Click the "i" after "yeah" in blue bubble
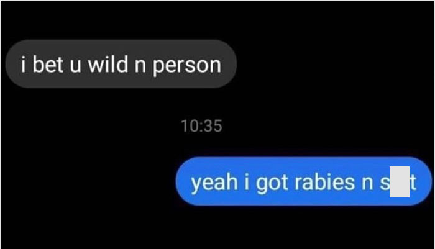The height and width of the screenshot is (249, 435). (x=247, y=182)
